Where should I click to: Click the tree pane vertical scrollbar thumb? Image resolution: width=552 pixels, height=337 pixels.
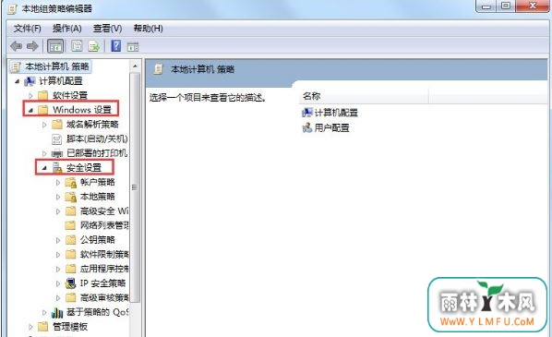click(x=135, y=187)
